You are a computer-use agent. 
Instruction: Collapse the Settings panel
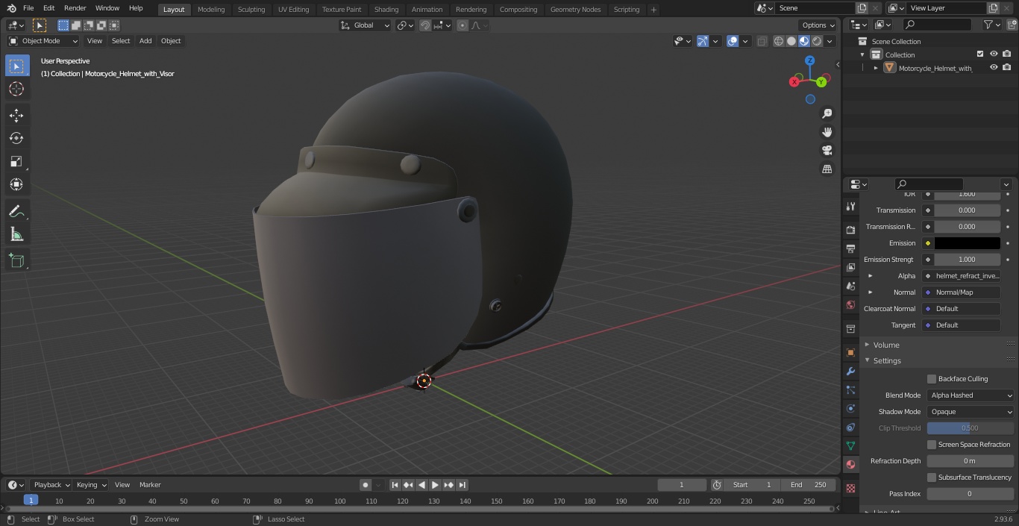(887, 360)
